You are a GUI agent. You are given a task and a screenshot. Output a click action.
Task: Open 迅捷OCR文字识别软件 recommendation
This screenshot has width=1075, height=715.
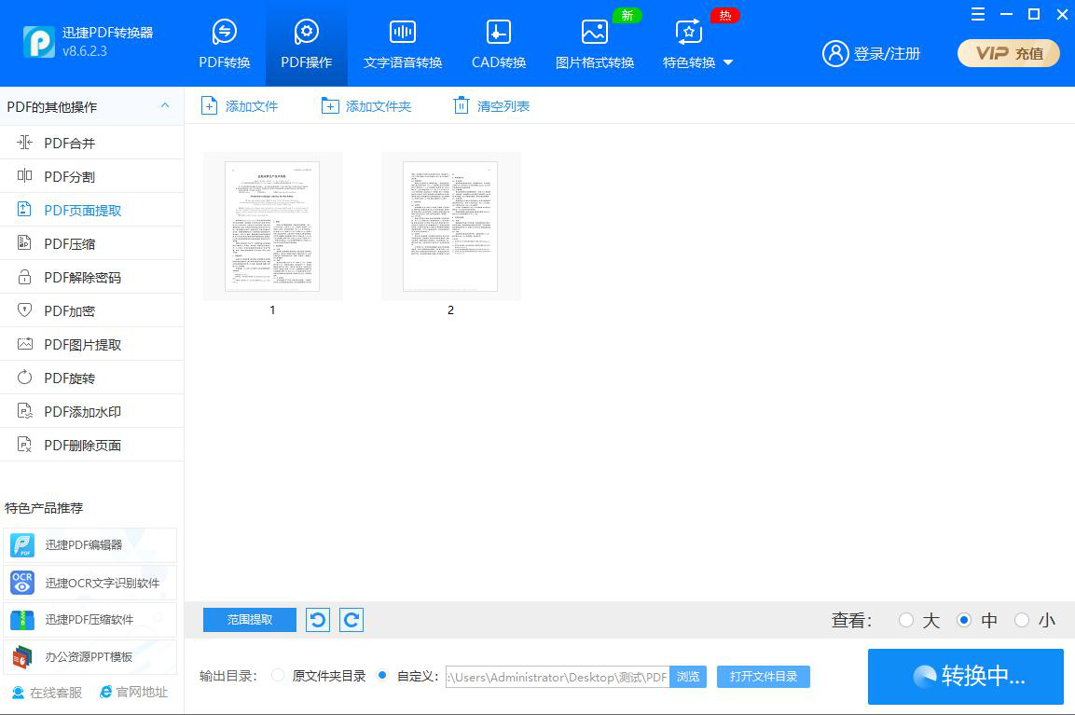(90, 583)
